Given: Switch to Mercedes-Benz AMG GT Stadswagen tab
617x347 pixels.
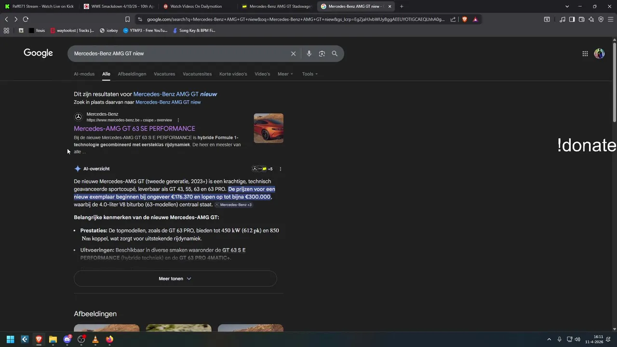Looking at the screenshot, I should [277, 6].
